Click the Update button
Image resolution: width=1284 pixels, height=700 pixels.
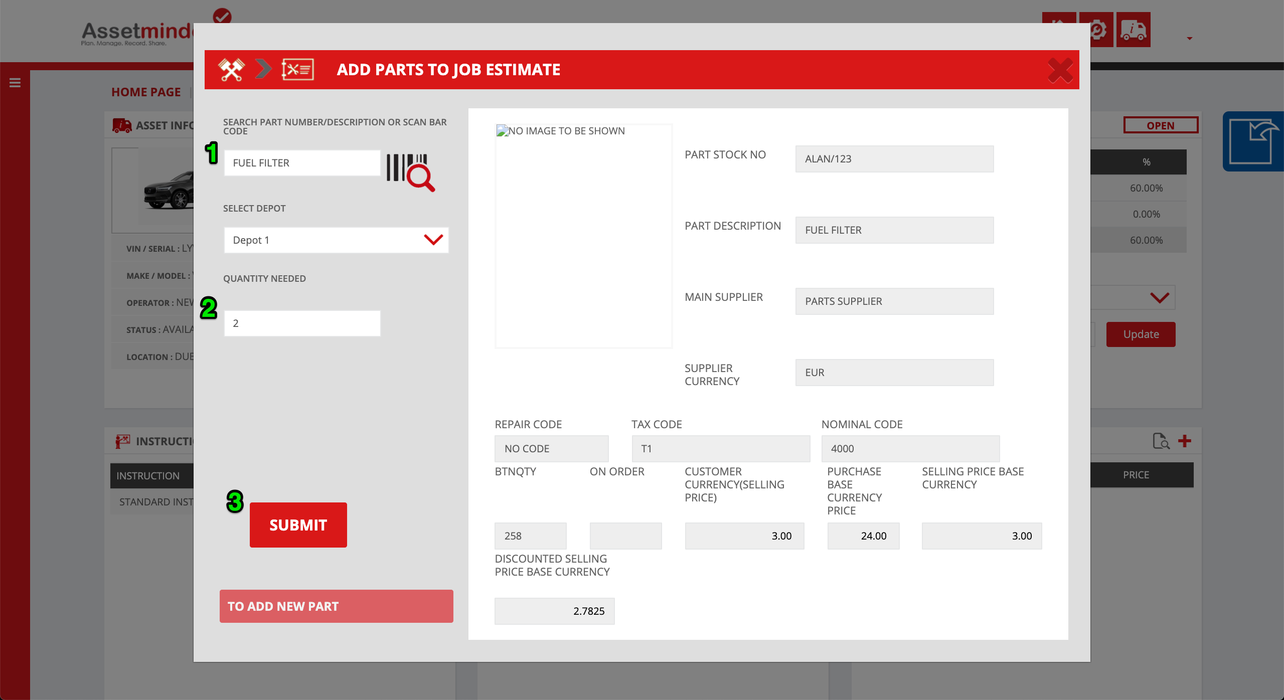click(x=1141, y=334)
